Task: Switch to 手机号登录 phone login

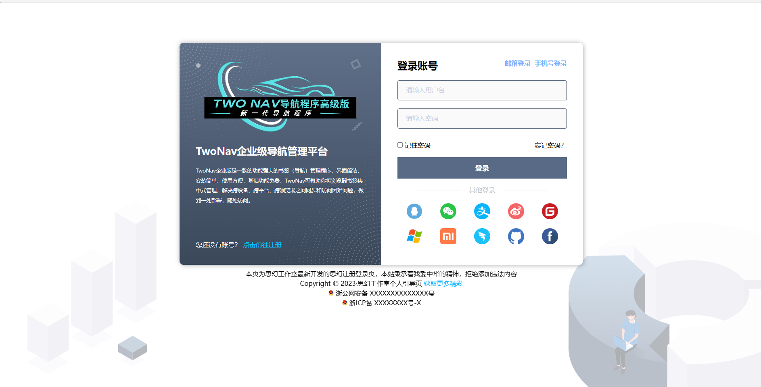Action: [x=550, y=63]
